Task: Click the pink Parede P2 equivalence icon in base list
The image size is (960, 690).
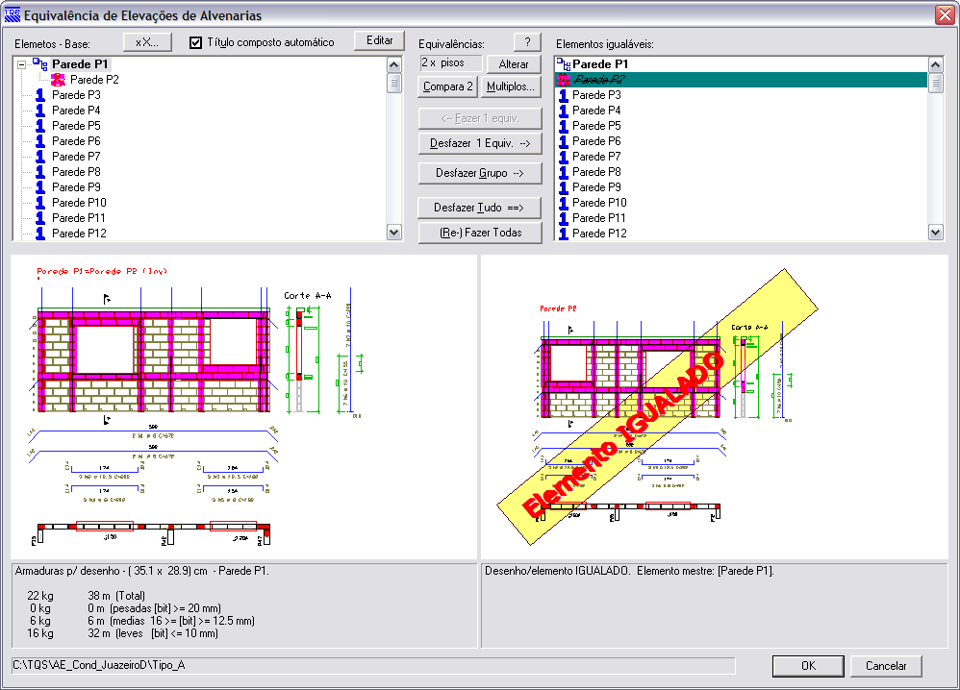Action: coord(58,80)
